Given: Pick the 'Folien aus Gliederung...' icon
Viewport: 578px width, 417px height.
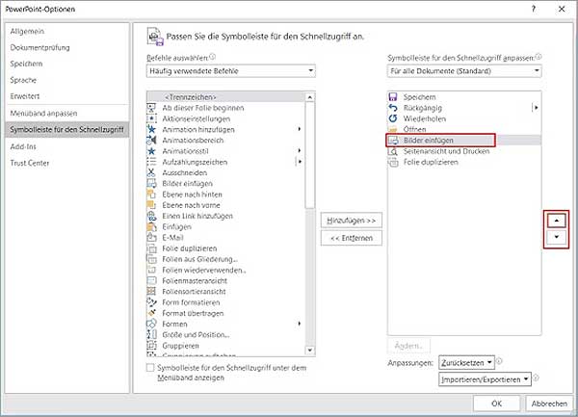Looking at the screenshot, I should [151, 259].
